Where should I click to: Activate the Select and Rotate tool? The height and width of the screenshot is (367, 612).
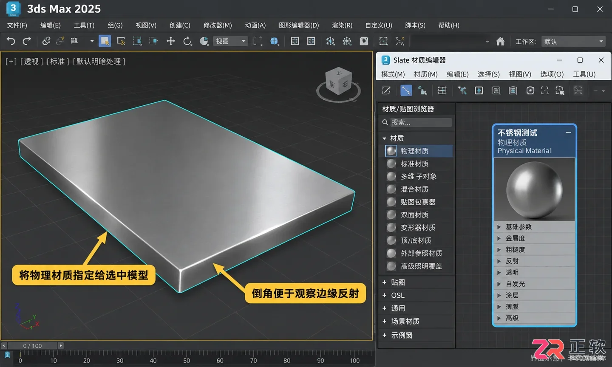187,41
